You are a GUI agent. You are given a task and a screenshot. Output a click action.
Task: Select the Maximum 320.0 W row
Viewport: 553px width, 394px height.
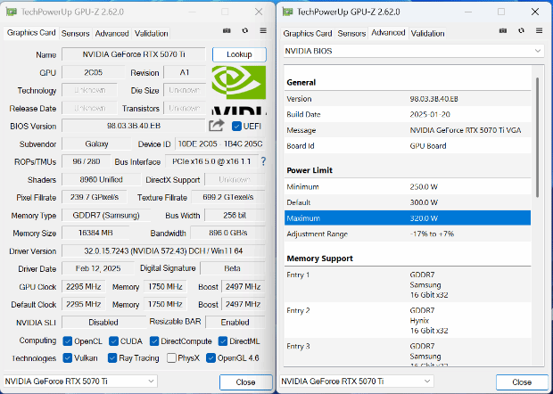(408, 218)
